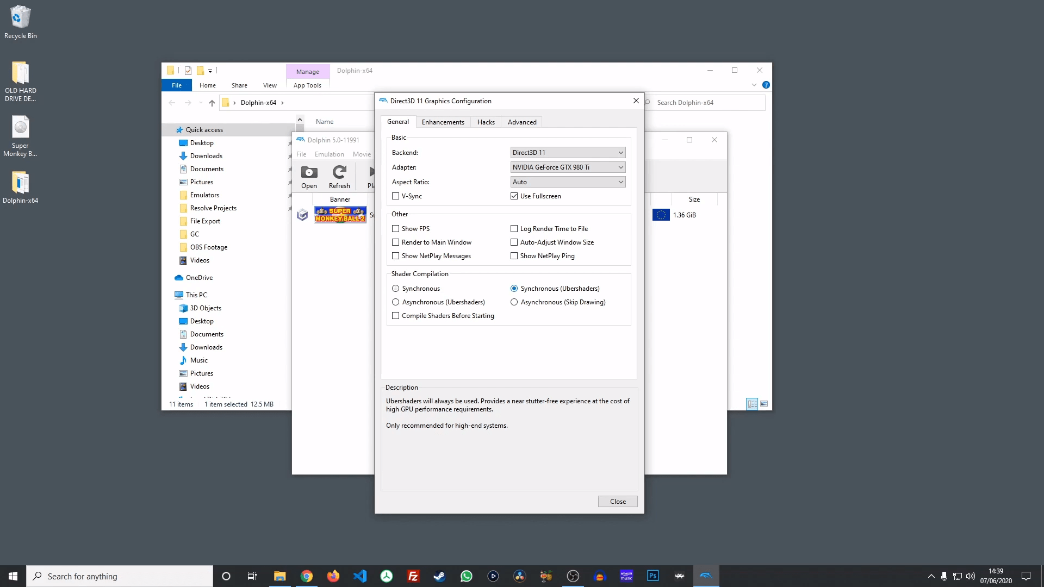1044x587 pixels.
Task: Select the Adapter dropdown NVIDIA GeForce
Action: pos(567,167)
